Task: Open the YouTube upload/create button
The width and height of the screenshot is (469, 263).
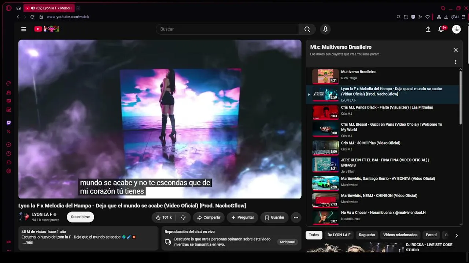Action: [428, 29]
